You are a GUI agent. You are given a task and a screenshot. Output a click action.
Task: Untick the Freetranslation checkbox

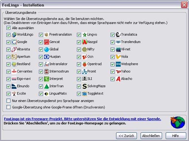point(41,35)
